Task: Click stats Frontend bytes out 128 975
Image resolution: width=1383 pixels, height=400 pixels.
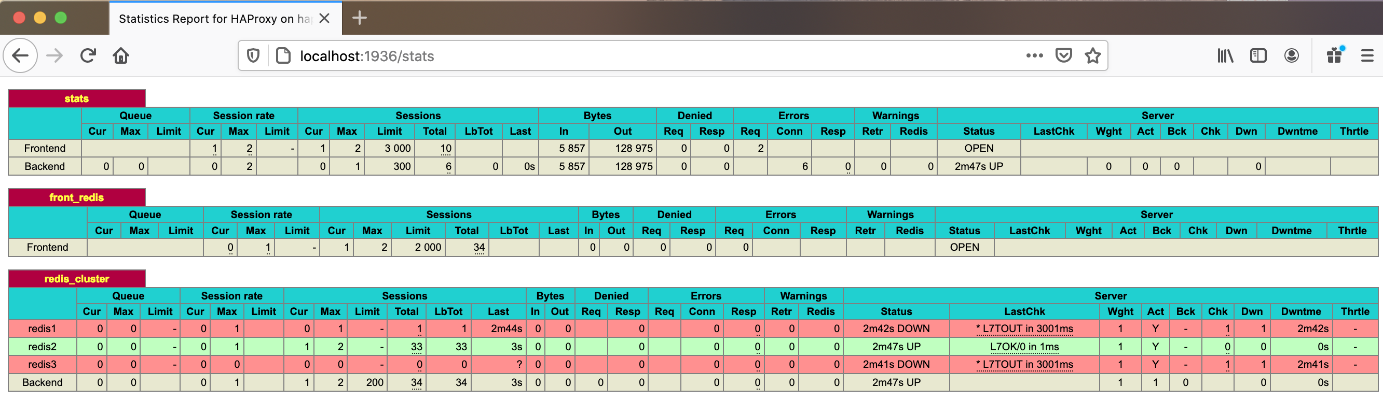Action: point(634,149)
